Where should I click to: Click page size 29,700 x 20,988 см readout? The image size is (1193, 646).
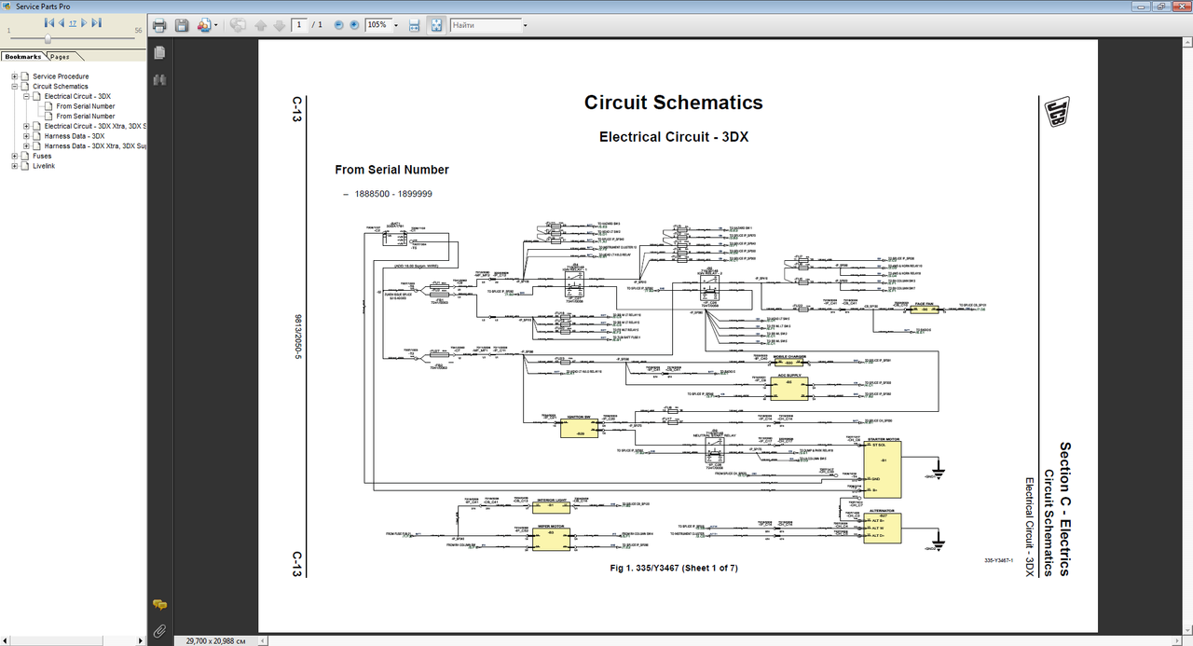tap(215, 641)
